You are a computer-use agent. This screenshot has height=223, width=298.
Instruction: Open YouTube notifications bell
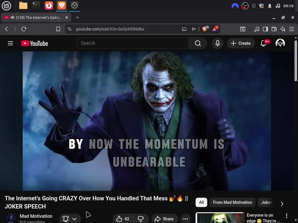pyautogui.click(x=263, y=43)
